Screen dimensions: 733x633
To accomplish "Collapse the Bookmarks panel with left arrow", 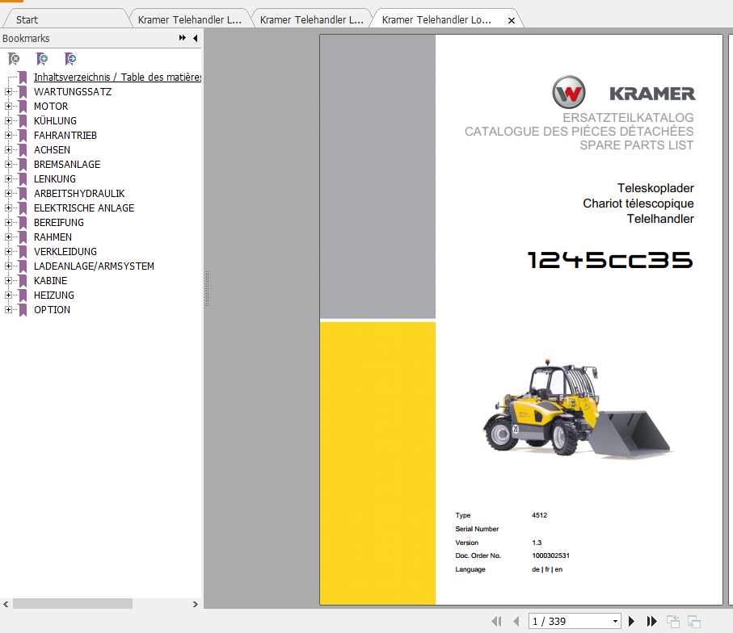I will [x=196, y=38].
